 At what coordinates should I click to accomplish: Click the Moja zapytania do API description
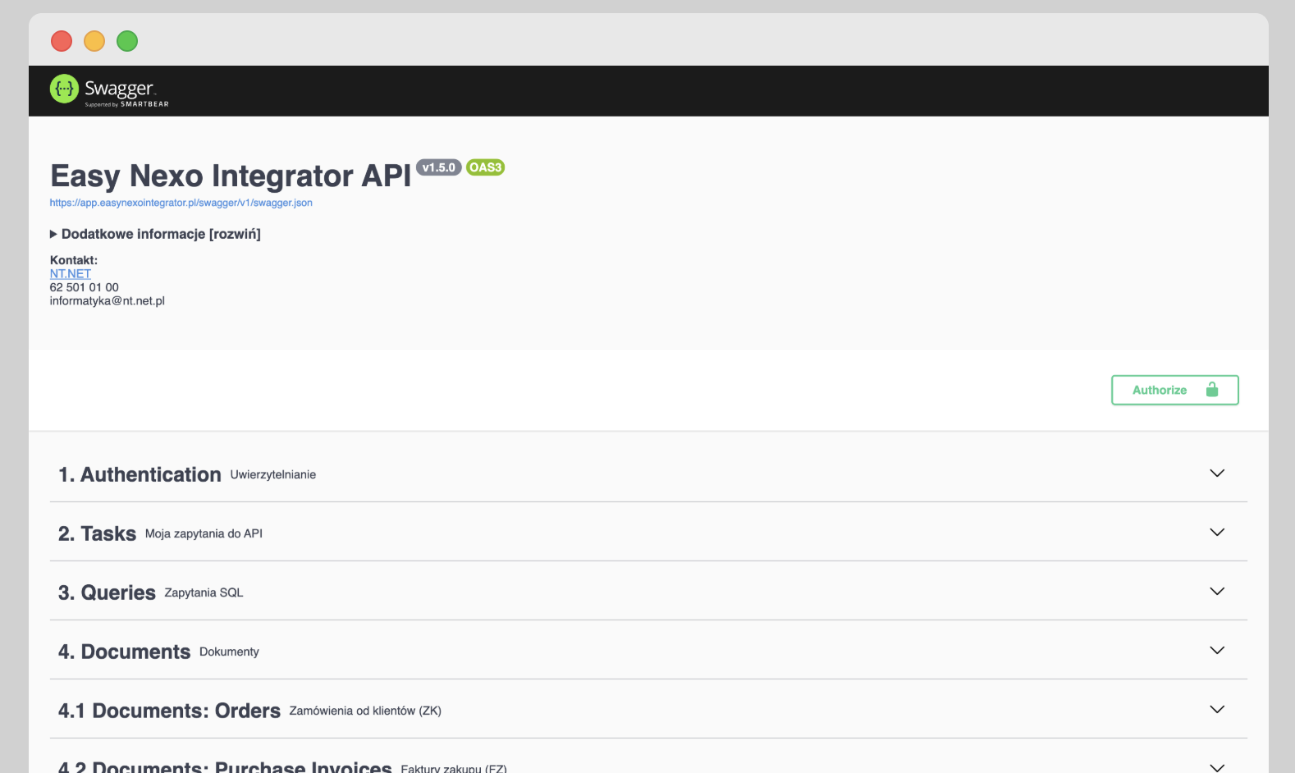(x=204, y=533)
